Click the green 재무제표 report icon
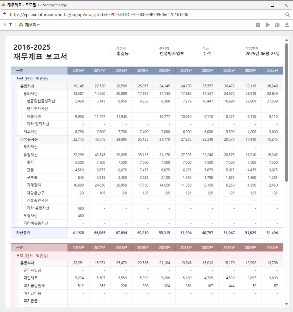The height and width of the screenshot is (312, 293). (21, 25)
